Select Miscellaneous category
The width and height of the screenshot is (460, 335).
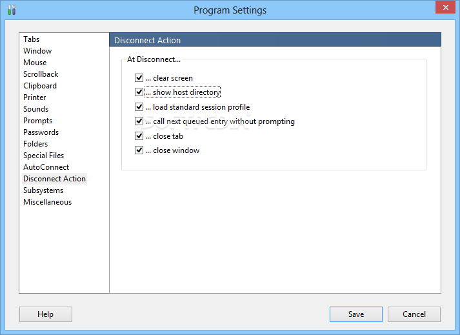(48, 202)
